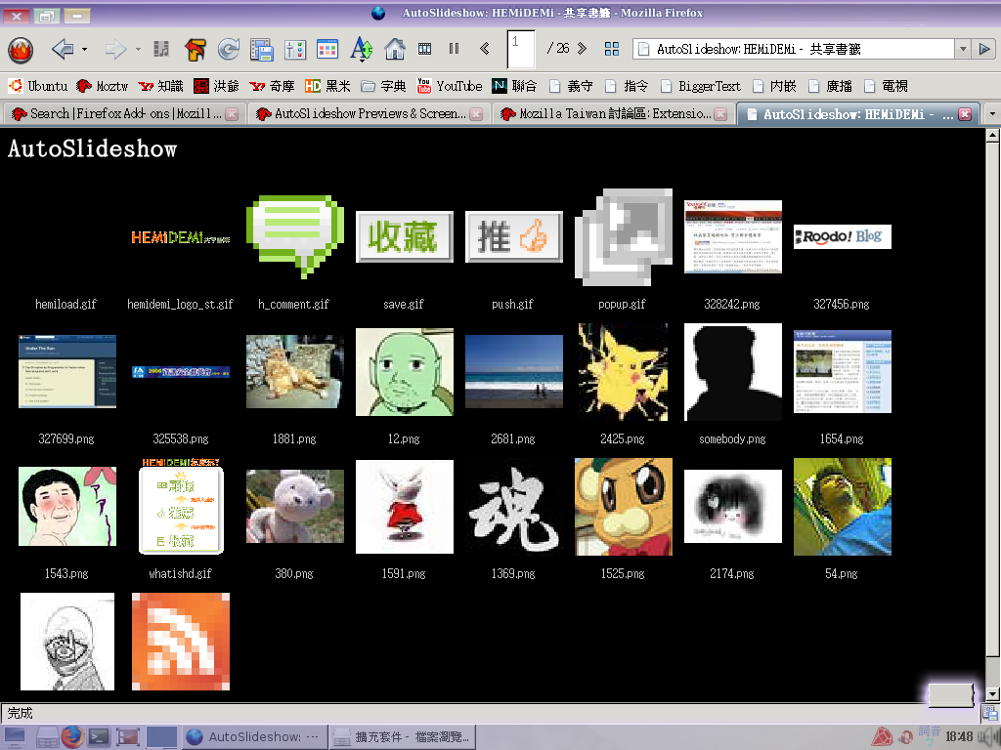Click the slide number input field

pyautogui.click(x=521, y=48)
